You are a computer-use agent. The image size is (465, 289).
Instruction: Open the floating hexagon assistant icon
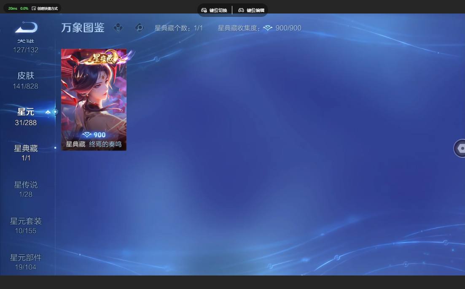(460, 148)
